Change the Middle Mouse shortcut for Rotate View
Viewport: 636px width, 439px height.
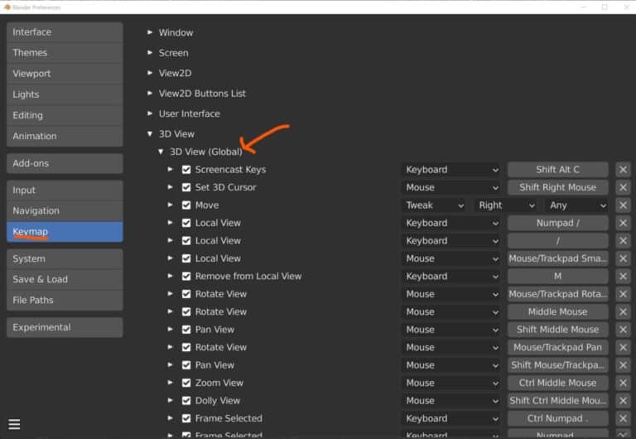click(x=557, y=312)
